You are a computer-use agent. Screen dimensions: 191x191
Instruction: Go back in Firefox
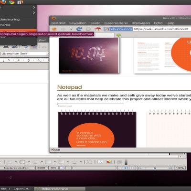[x=54, y=29]
